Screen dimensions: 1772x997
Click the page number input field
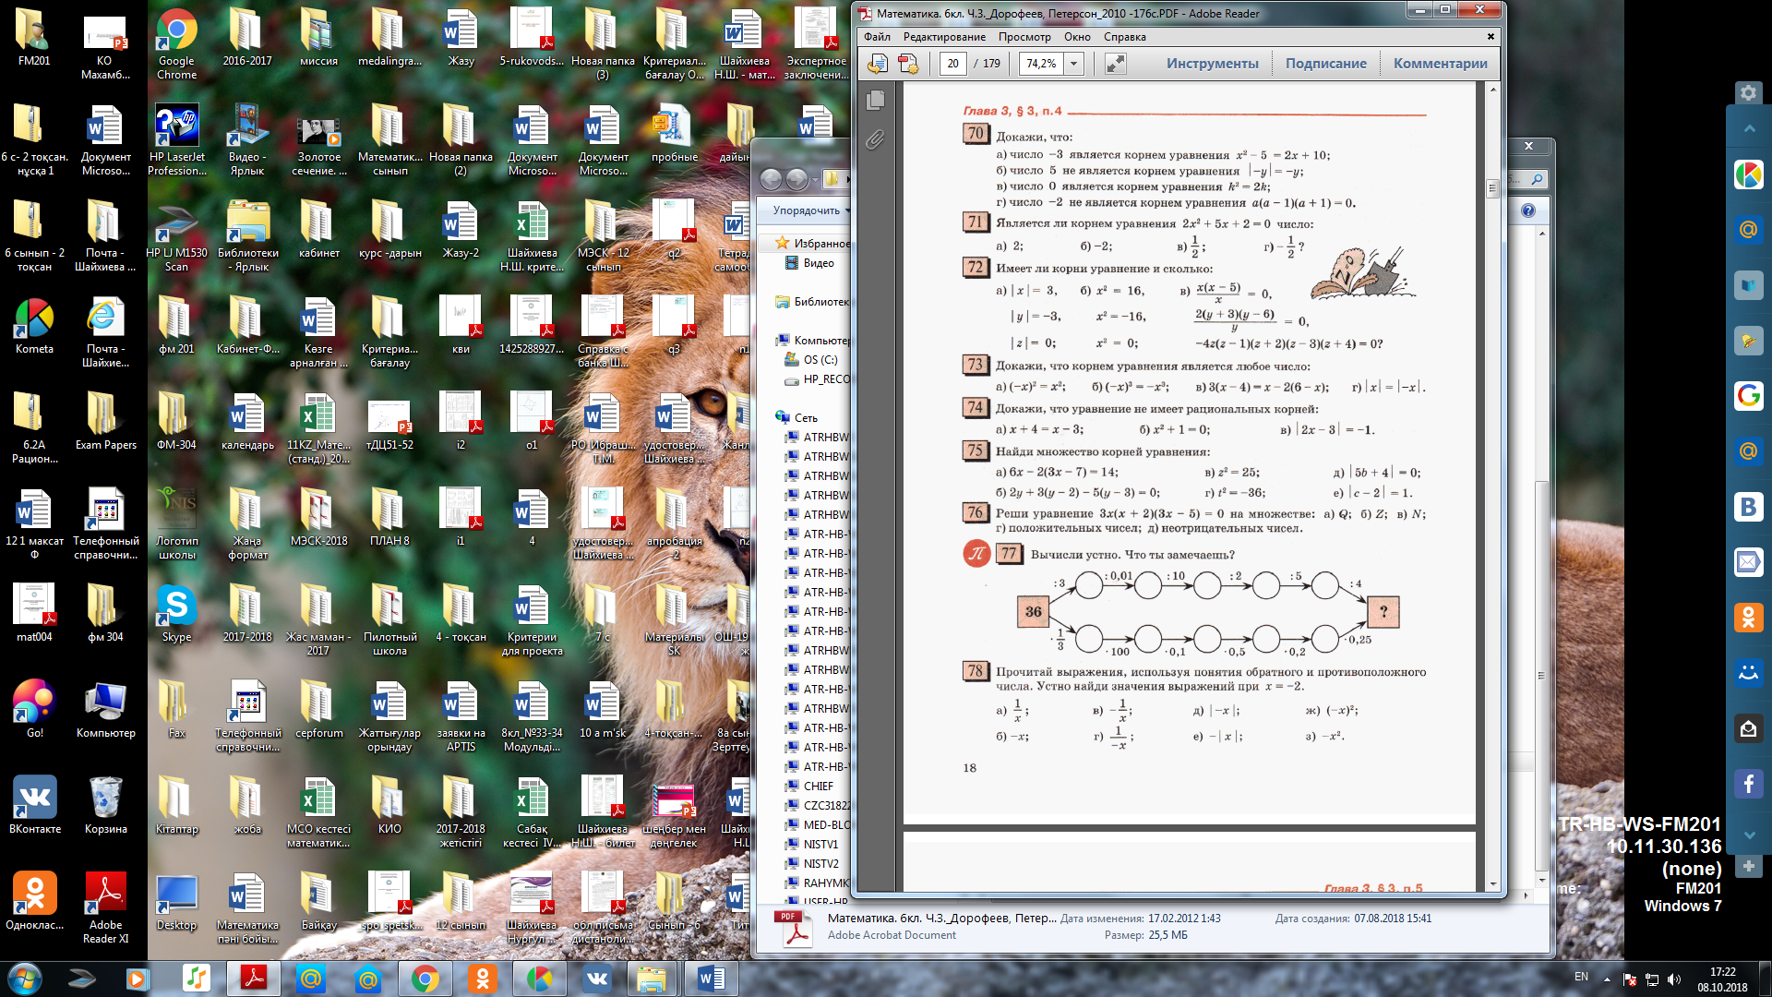coord(952,63)
